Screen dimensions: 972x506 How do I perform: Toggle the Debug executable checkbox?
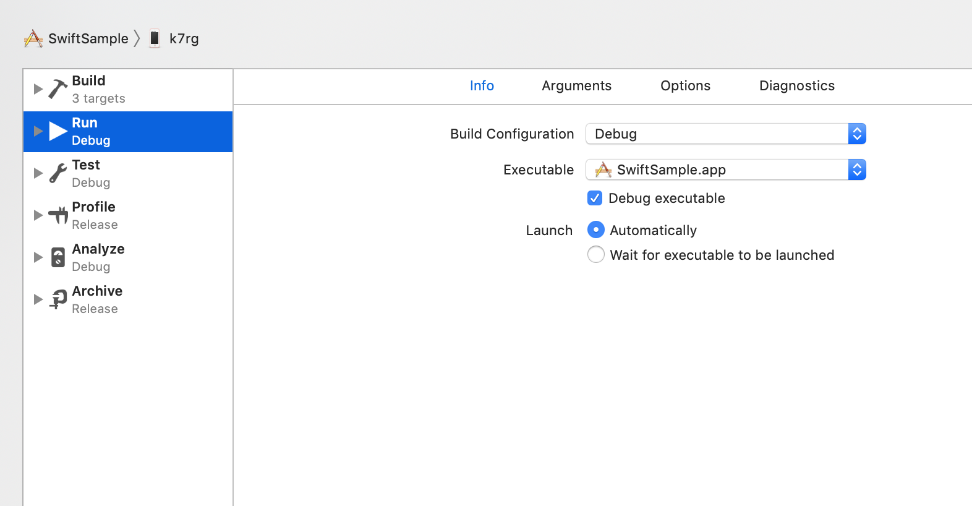(595, 198)
